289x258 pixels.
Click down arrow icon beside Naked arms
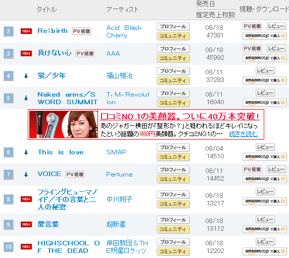pyautogui.click(x=26, y=98)
